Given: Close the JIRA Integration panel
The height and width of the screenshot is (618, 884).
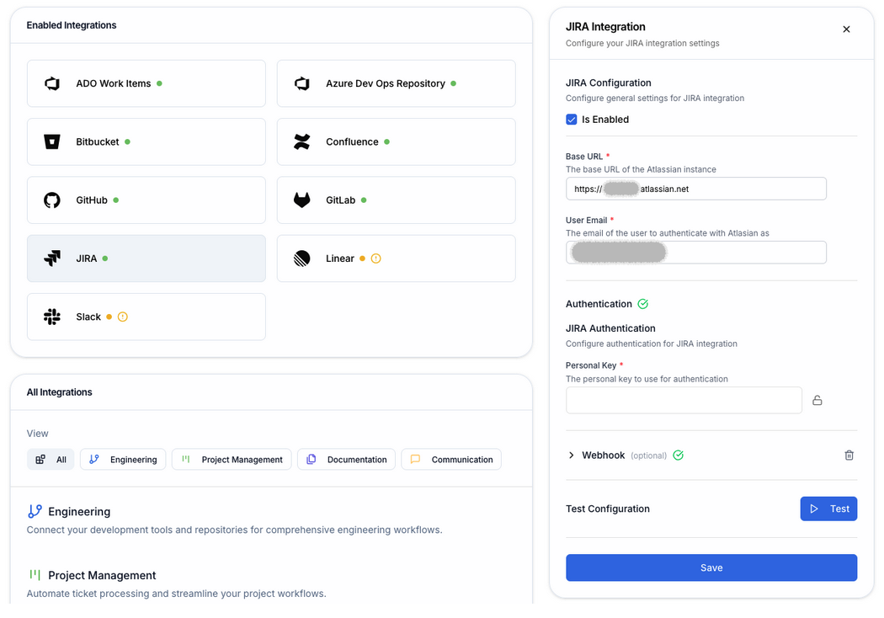Looking at the screenshot, I should (x=846, y=29).
